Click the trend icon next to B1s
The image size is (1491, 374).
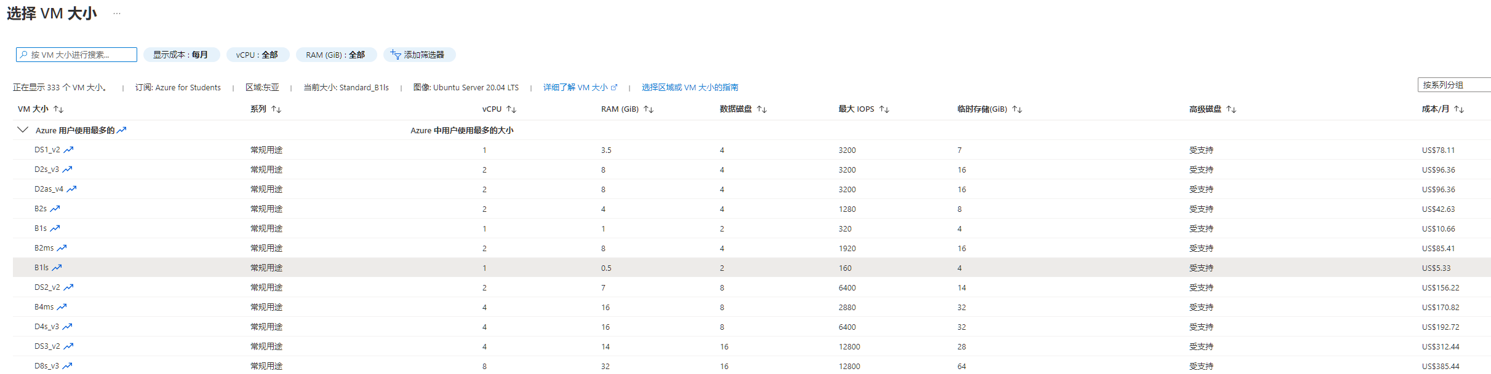coord(55,228)
